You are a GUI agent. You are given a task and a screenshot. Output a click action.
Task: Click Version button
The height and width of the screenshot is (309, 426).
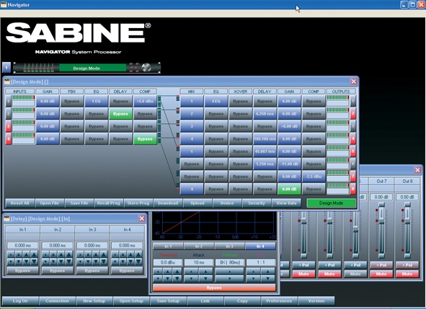[x=316, y=301]
